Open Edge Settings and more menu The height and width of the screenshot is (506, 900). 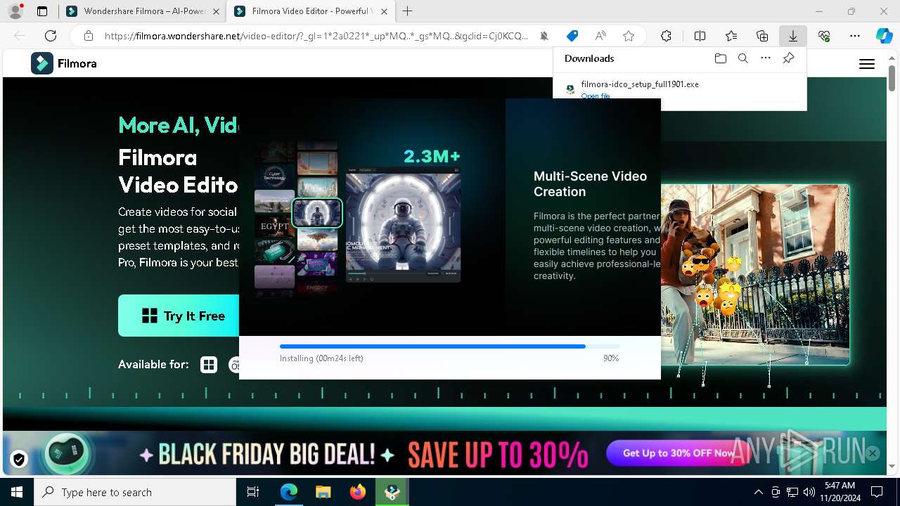(x=855, y=36)
